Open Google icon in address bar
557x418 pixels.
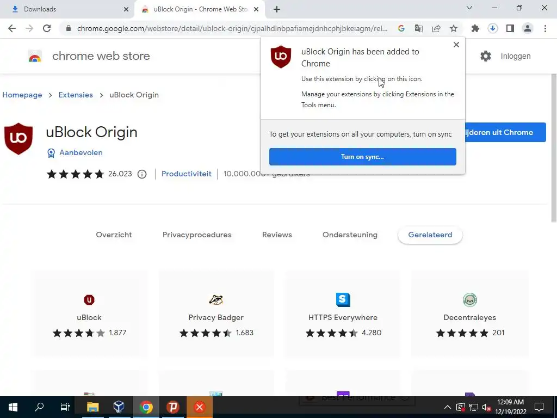coord(401,28)
